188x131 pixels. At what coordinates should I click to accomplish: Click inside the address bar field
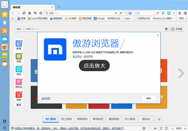click(86, 13)
